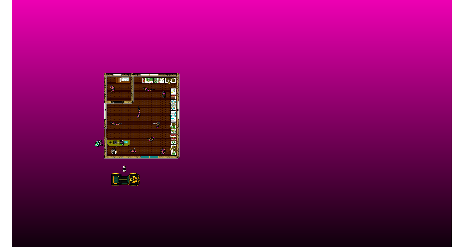The width and height of the screenshot is (464, 247).
Task: Click the enemy with a gun near the right shelves
Action: coord(157,124)
